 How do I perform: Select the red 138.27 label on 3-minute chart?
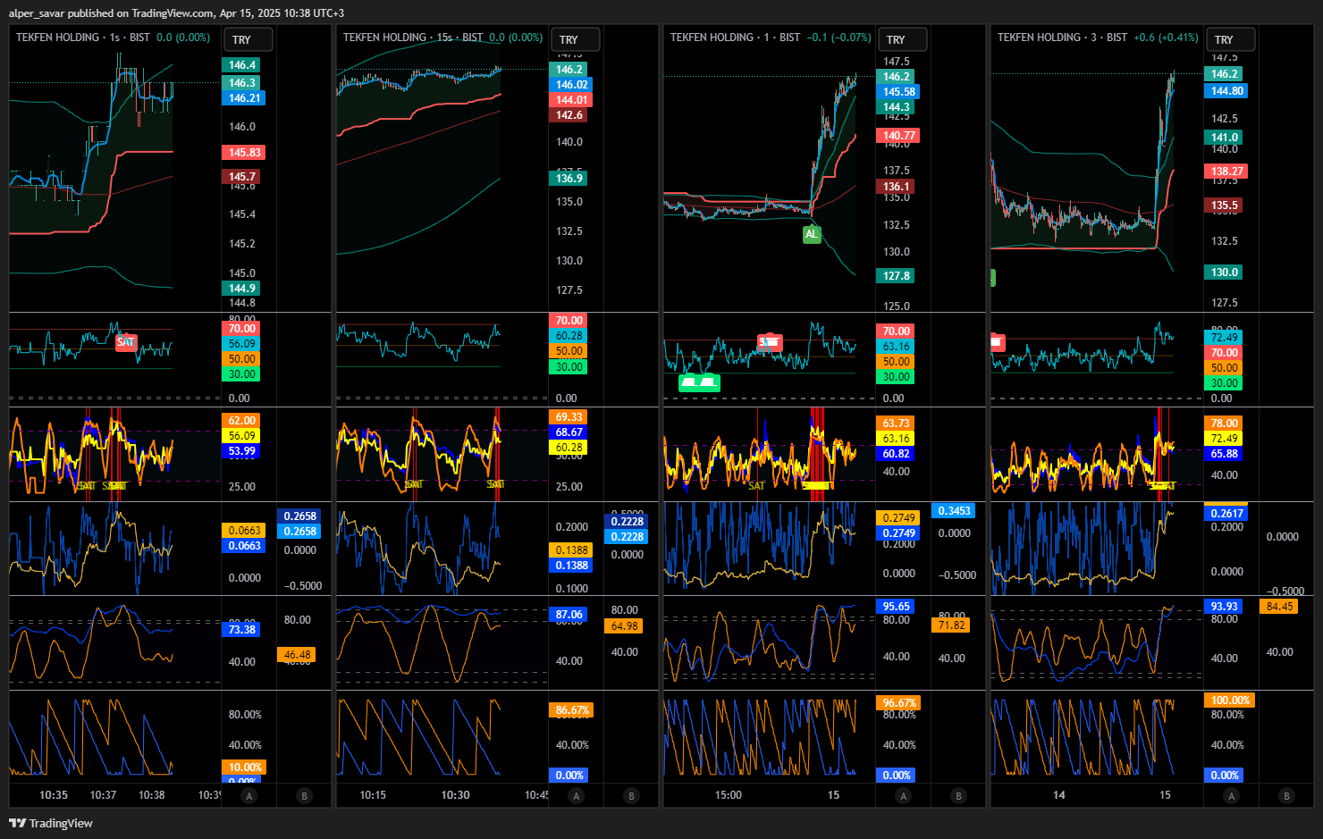[1226, 172]
